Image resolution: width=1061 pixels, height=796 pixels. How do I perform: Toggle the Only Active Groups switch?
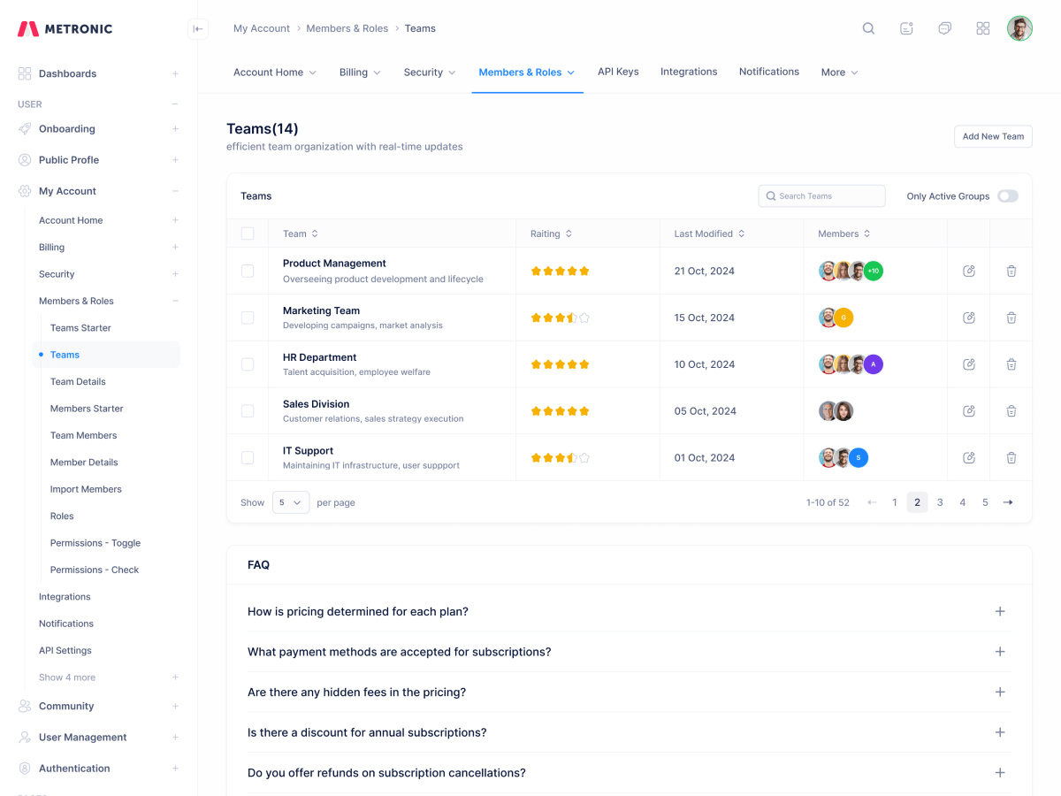1007,196
